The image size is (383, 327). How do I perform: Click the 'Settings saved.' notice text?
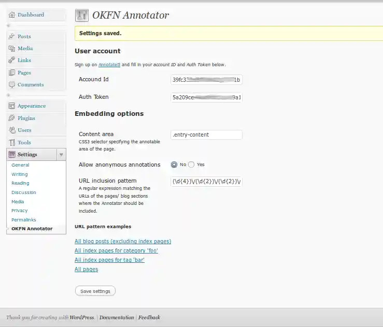coord(100,33)
